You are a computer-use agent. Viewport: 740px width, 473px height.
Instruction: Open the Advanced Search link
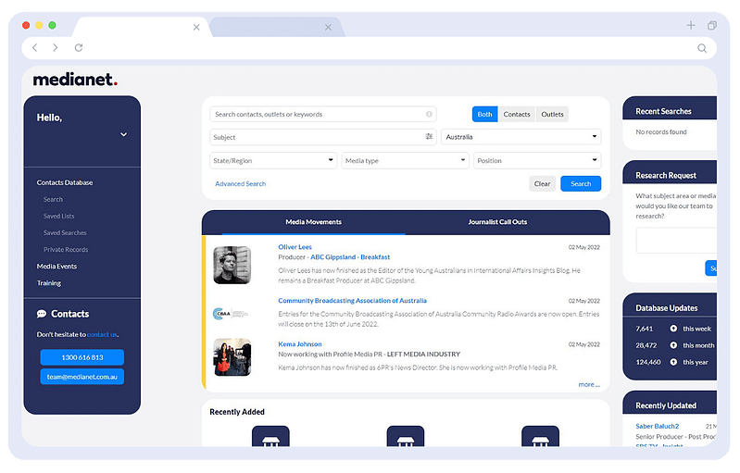(240, 183)
